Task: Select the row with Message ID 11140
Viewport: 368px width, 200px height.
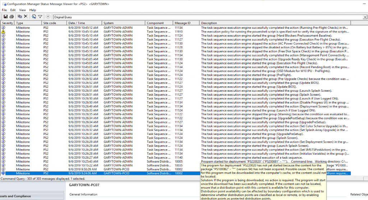Action: (108, 158)
